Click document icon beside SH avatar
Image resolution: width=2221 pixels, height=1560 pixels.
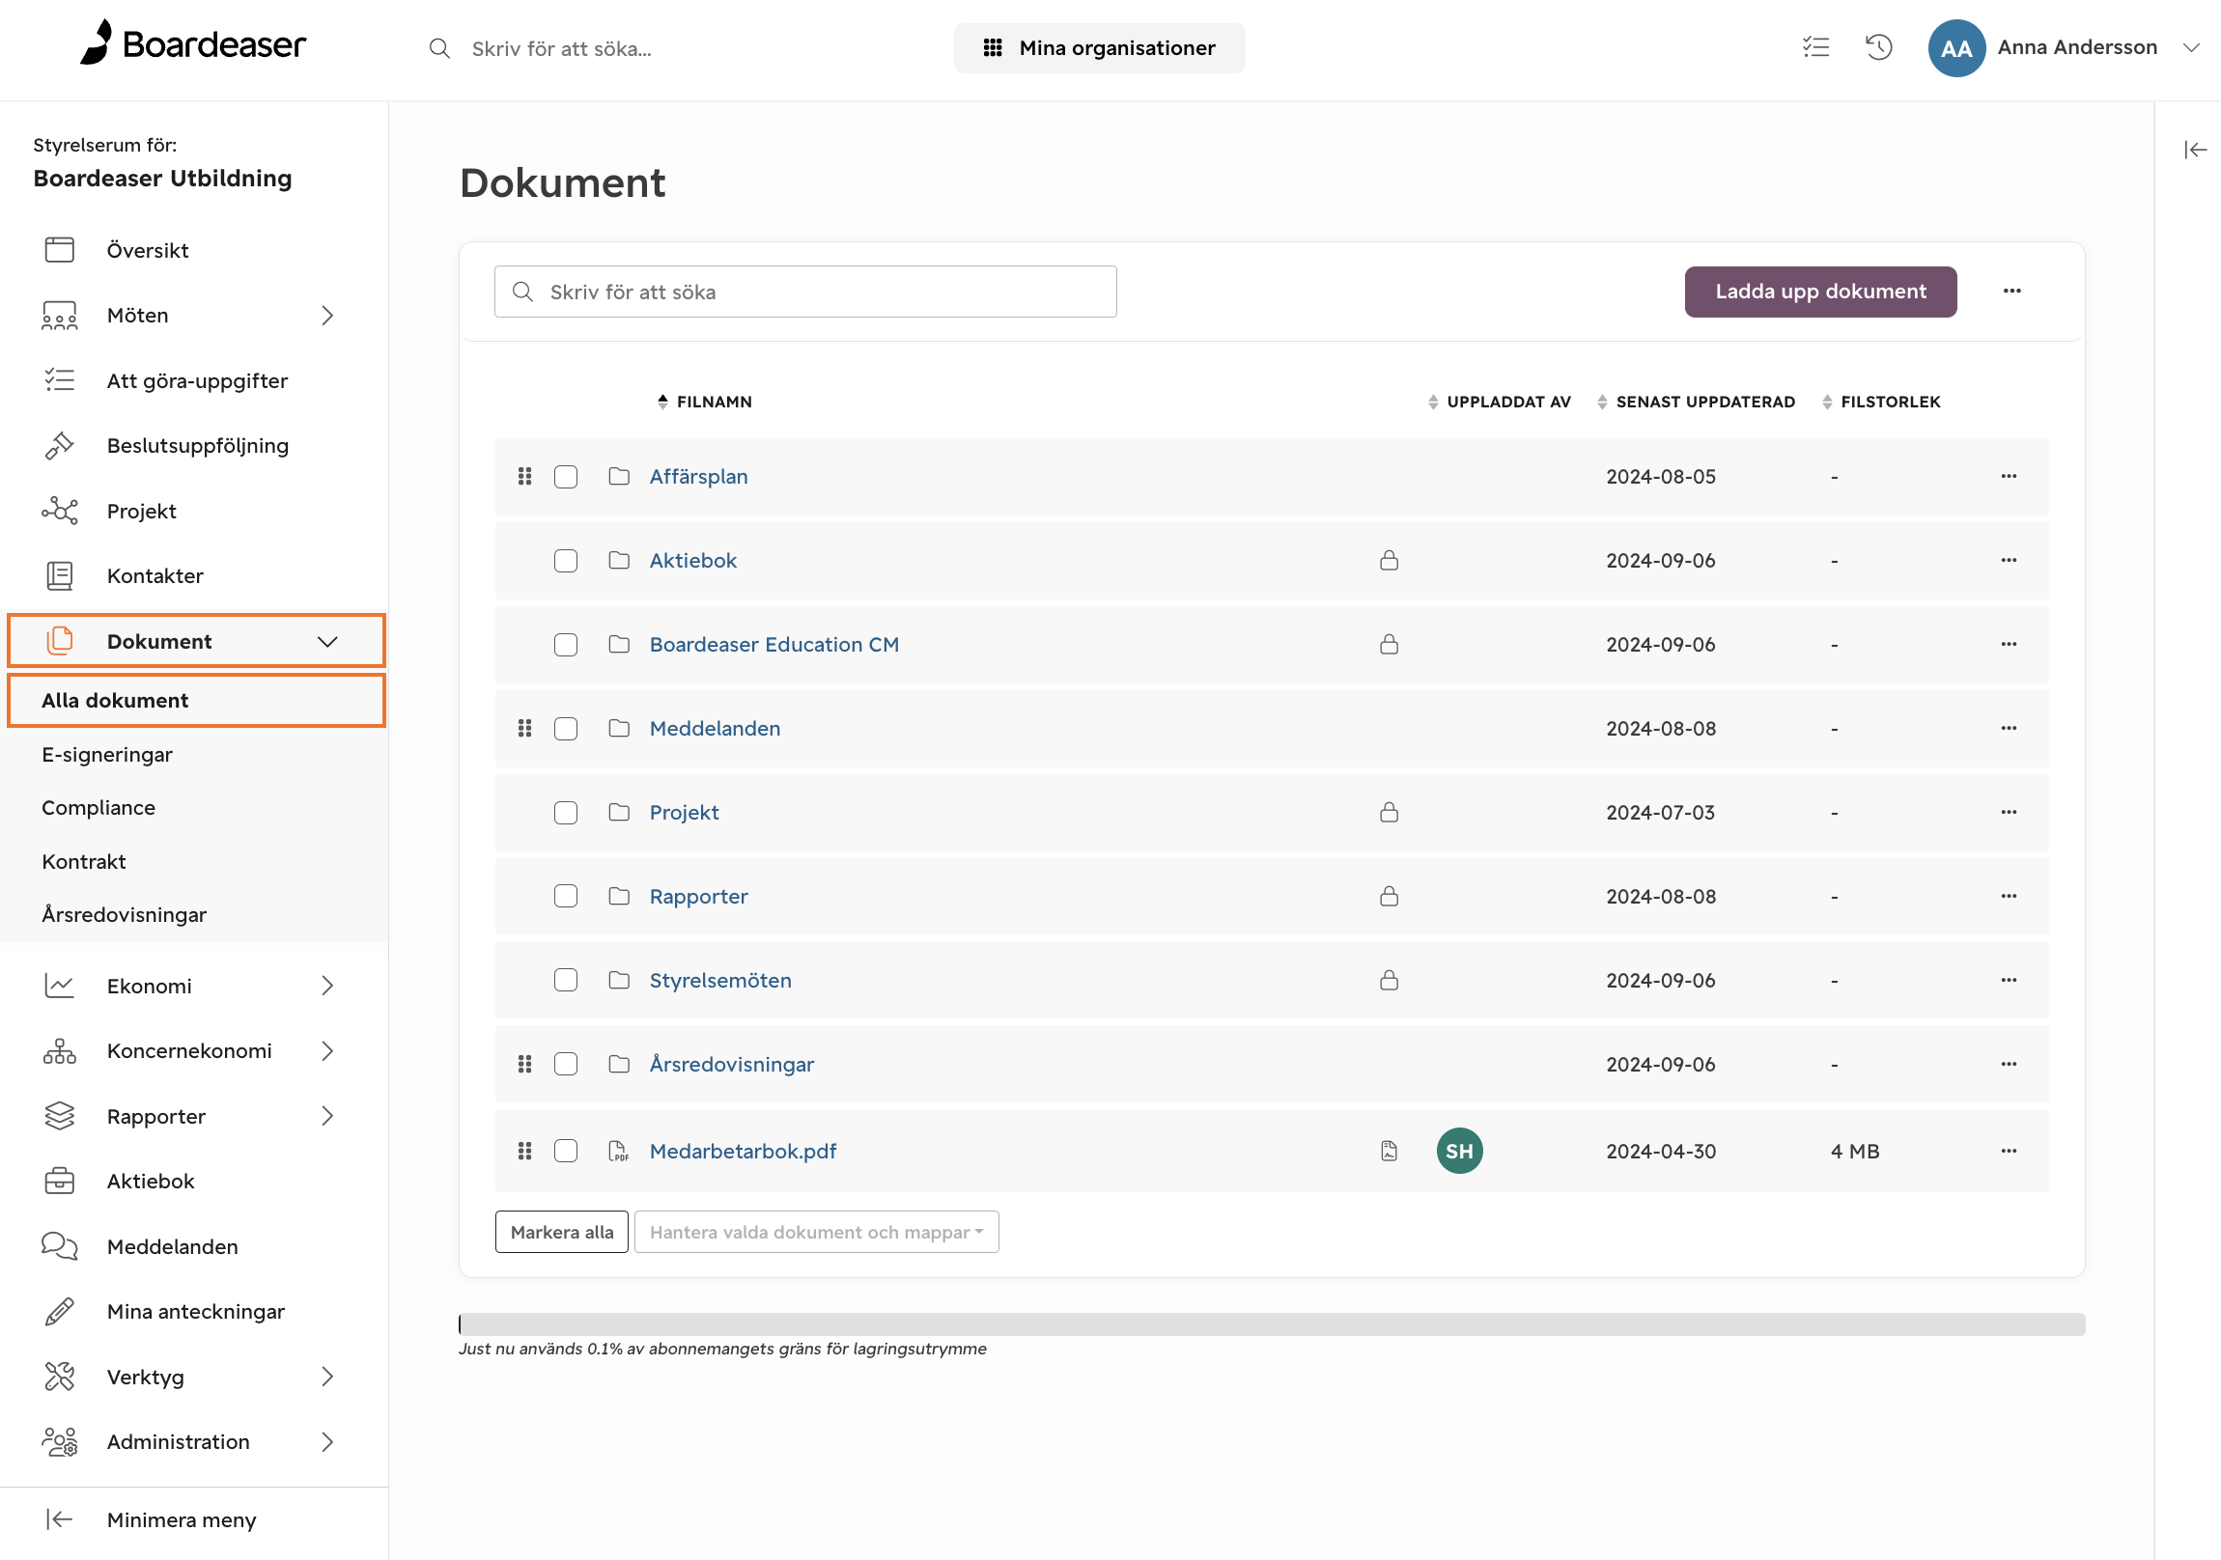[x=1390, y=1151]
